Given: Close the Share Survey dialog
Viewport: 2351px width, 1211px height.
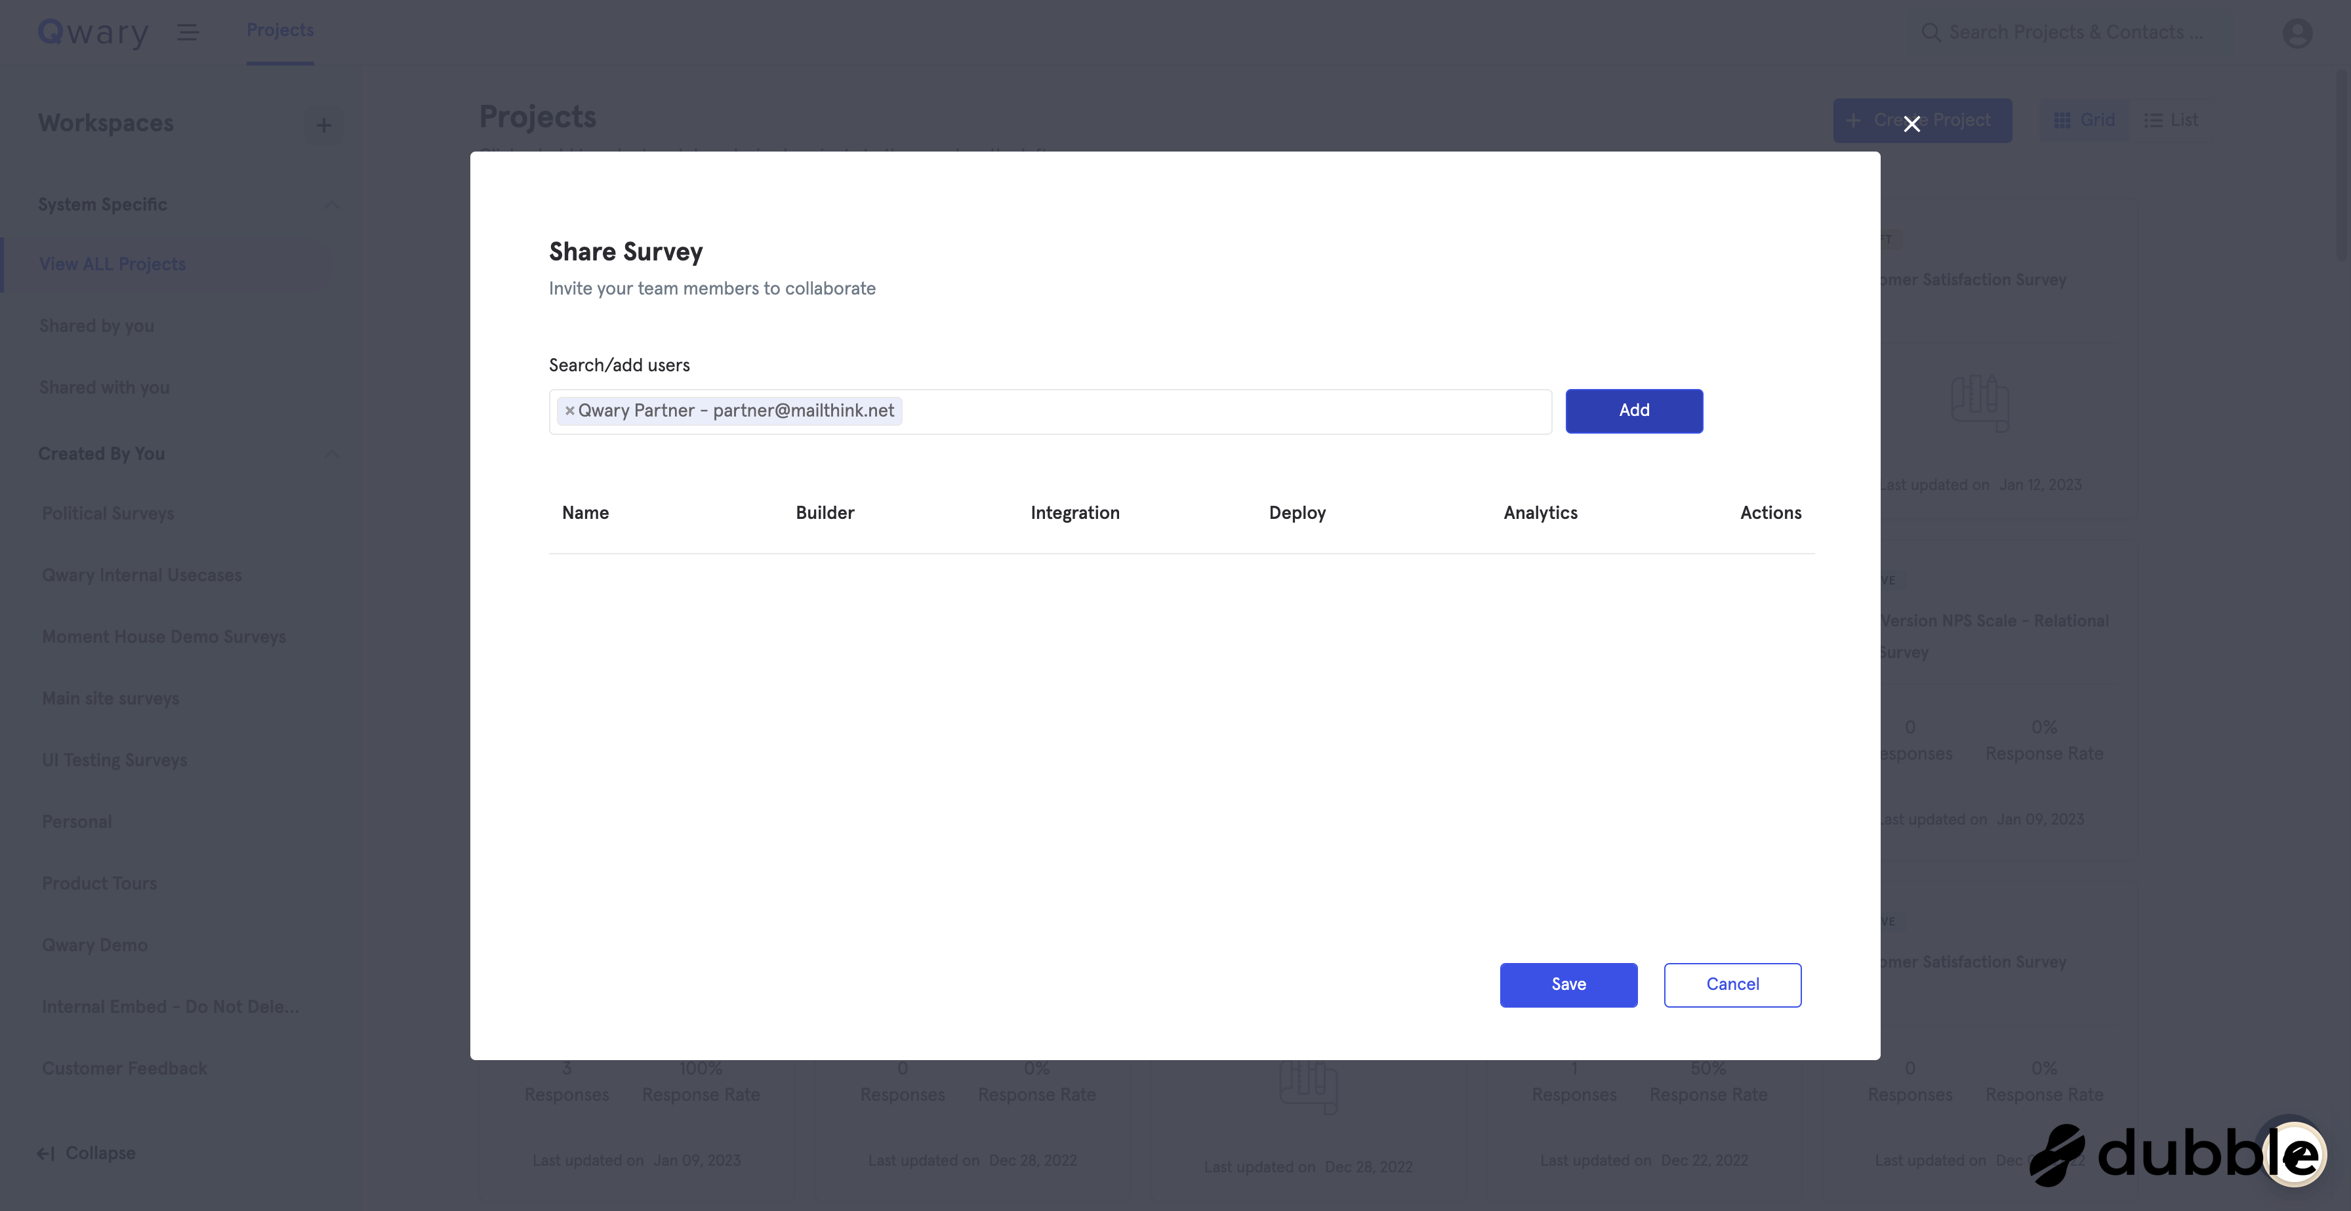Looking at the screenshot, I should (1913, 123).
